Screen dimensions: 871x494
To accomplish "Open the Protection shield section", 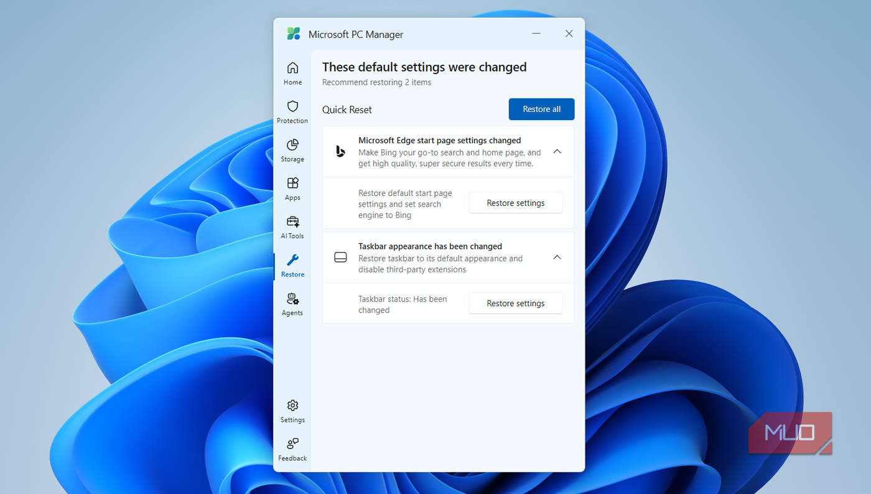I will coord(292,112).
